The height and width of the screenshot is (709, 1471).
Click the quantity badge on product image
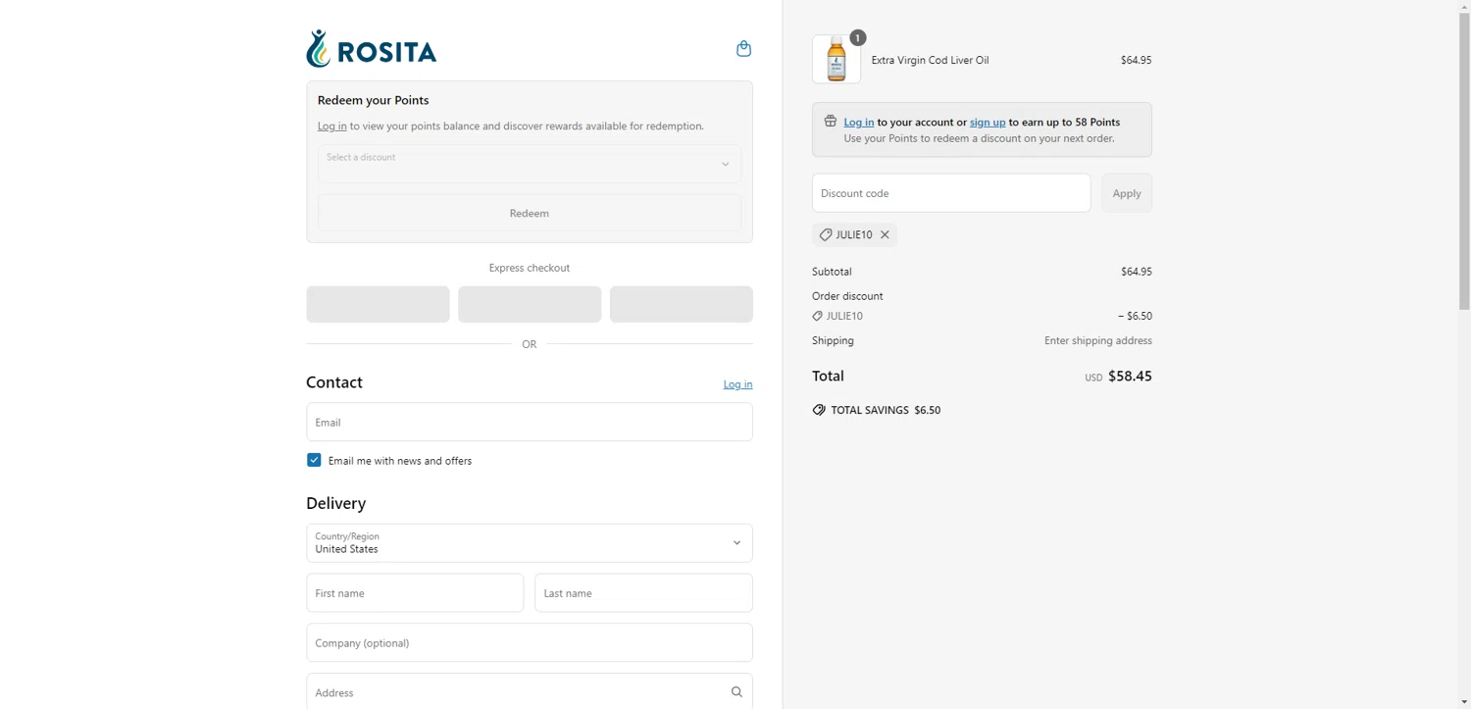(x=858, y=38)
